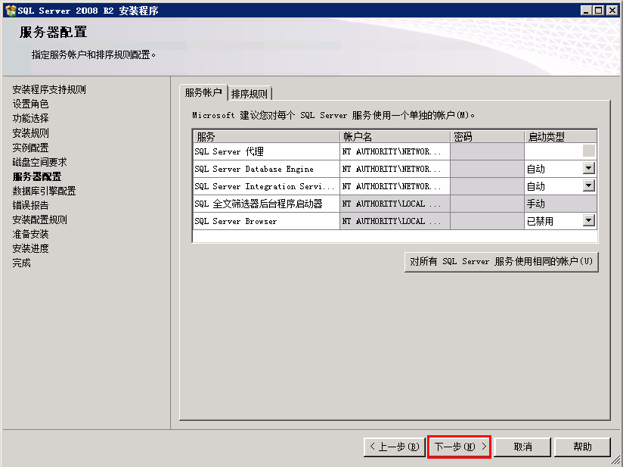Click the 下一步(N) button
The width and height of the screenshot is (623, 467).
(460, 447)
